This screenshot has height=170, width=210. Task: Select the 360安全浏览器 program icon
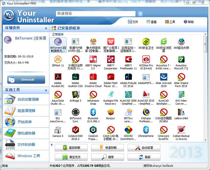point(164,42)
